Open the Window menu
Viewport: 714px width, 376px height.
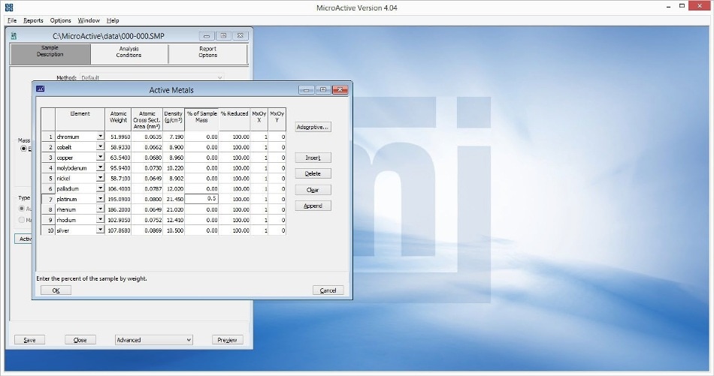point(89,20)
